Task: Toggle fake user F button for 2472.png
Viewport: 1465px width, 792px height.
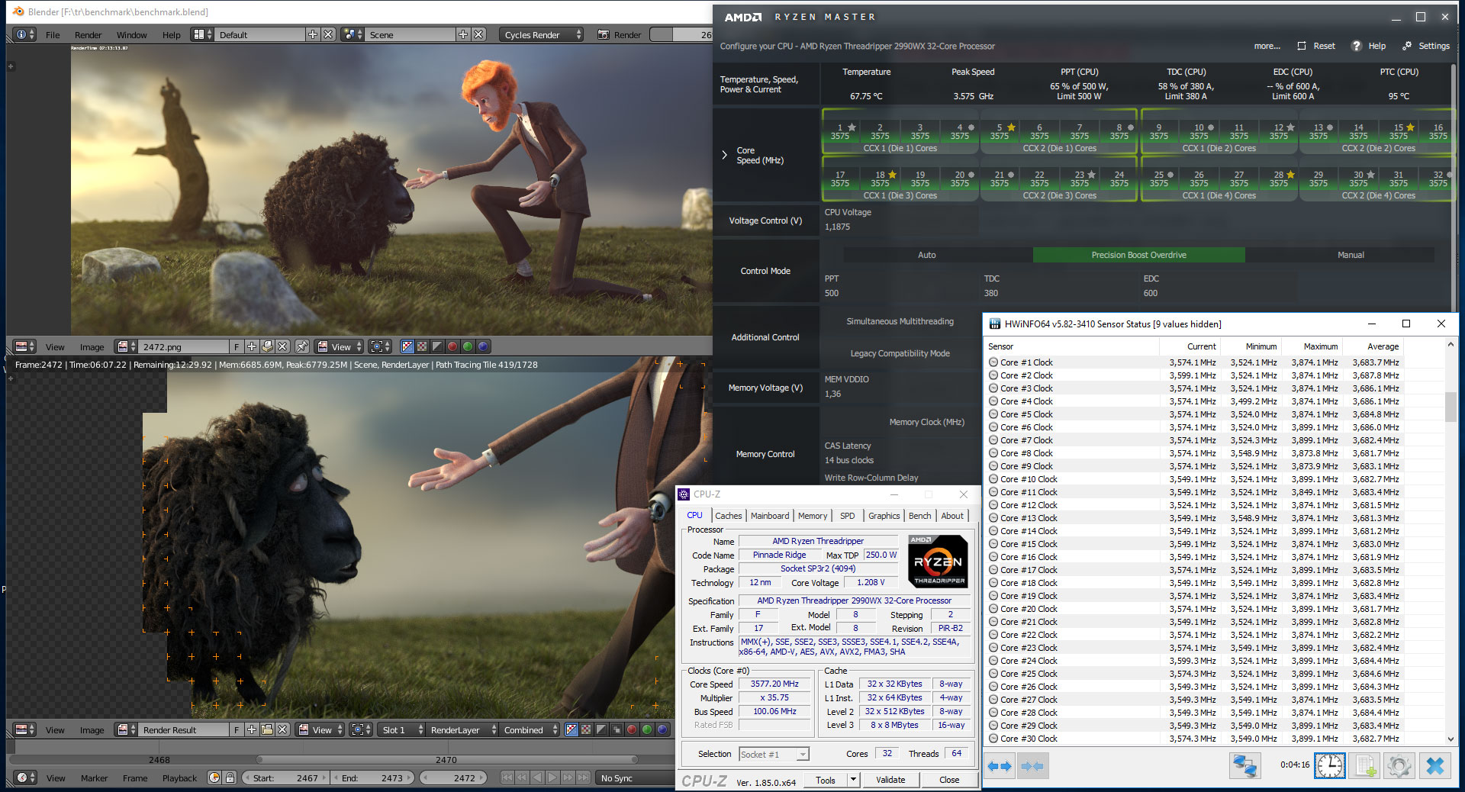Action: 237,346
